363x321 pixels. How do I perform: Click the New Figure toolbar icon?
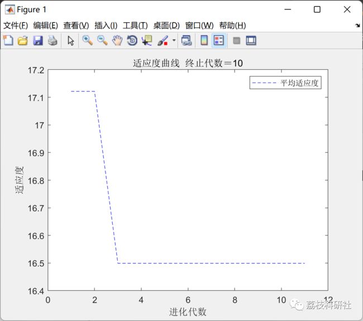pos(8,41)
